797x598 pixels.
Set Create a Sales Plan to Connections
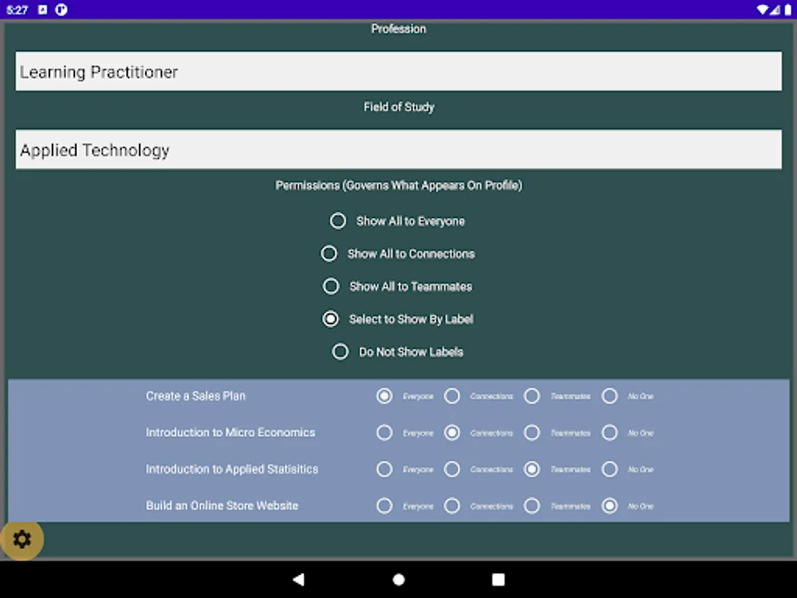(452, 396)
